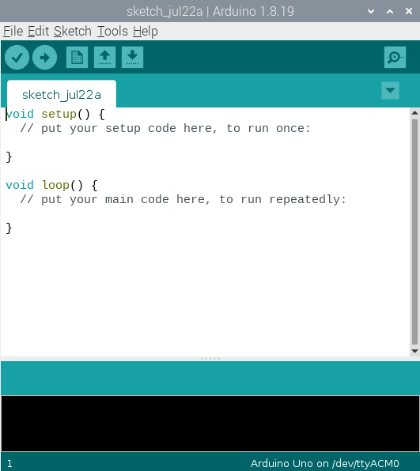Open the Edit menu
420x471 pixels.
coord(39,32)
